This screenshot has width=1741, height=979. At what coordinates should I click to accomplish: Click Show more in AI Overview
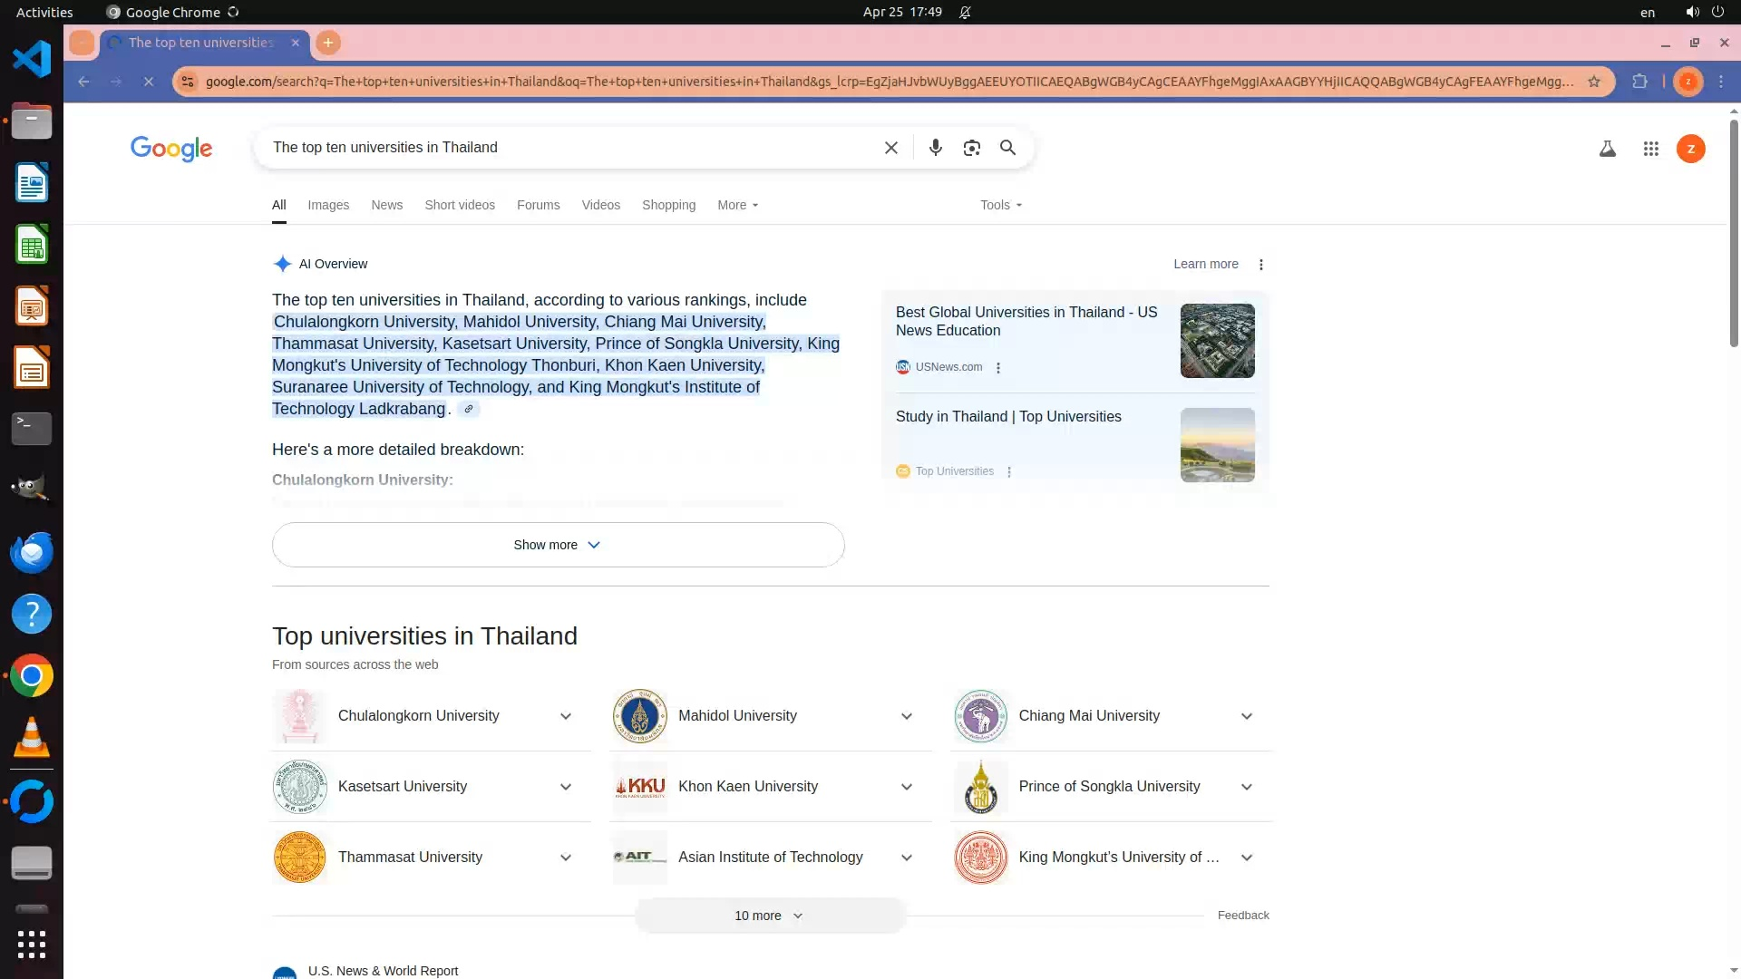[558, 545]
